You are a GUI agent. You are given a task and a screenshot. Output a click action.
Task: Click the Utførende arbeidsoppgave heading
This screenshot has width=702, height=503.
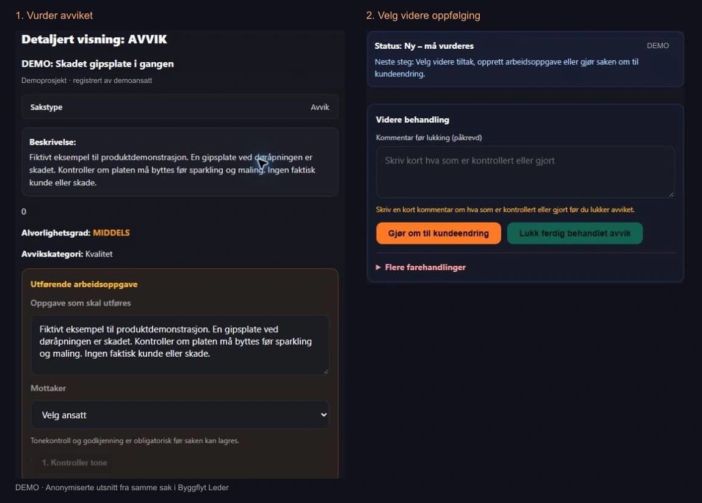click(x=84, y=284)
